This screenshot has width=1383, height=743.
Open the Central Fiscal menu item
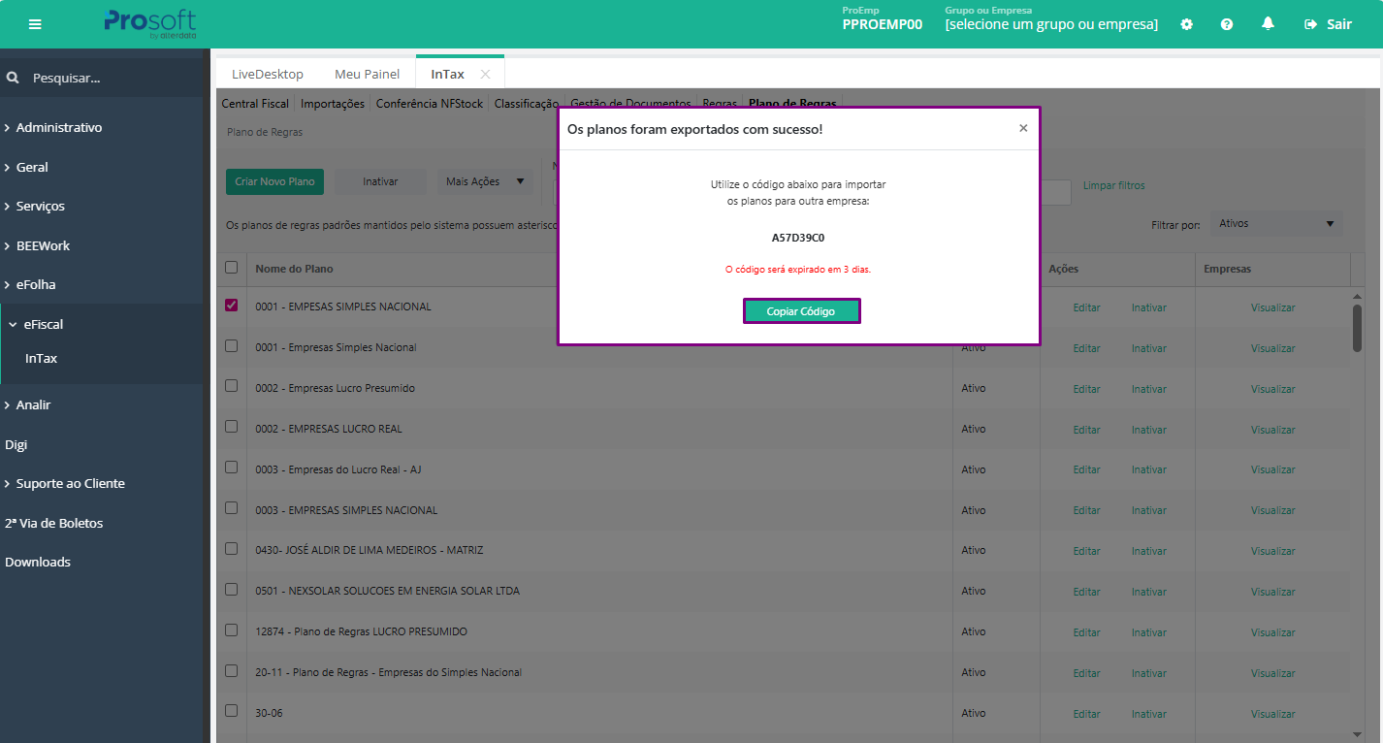[x=255, y=103]
